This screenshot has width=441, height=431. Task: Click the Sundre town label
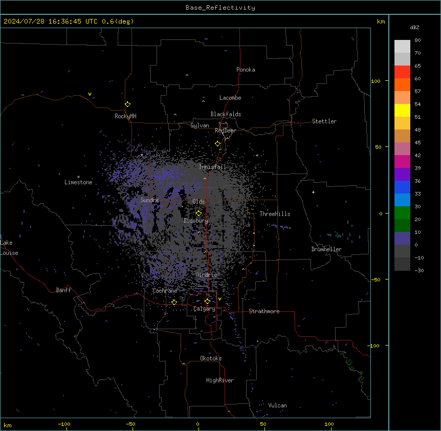click(149, 200)
